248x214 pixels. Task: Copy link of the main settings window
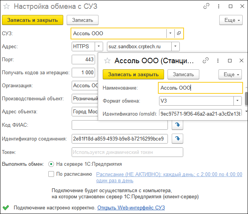(x=207, y=7)
